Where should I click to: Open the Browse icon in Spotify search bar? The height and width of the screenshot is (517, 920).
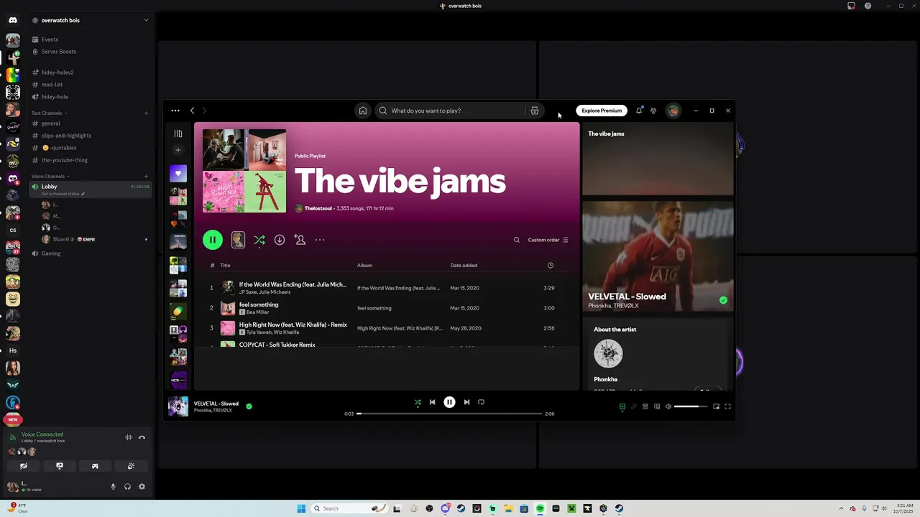click(535, 111)
